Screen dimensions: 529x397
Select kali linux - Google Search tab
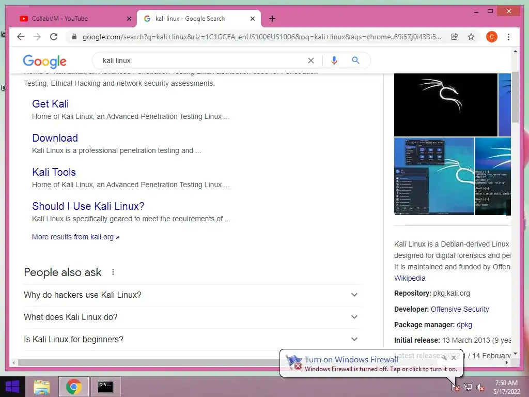(199, 19)
